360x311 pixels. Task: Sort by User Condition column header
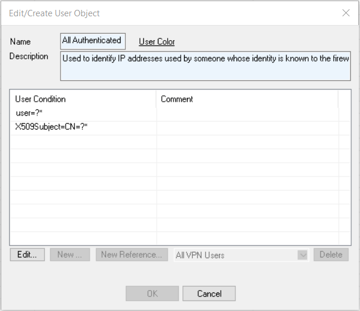pyautogui.click(x=83, y=99)
